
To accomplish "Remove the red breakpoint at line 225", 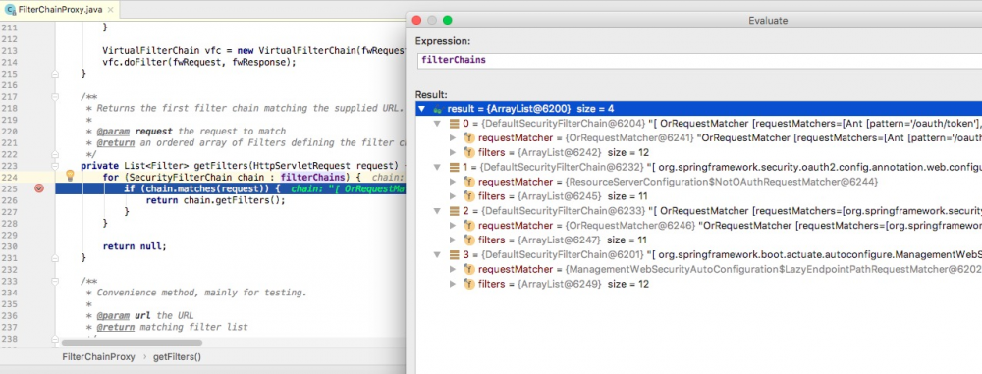I will (39, 187).
